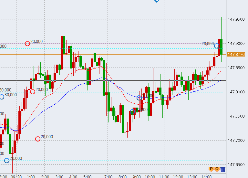248x178 pixels.
Task: Click the orange 147.8776 current price label
Action: pos(236,54)
